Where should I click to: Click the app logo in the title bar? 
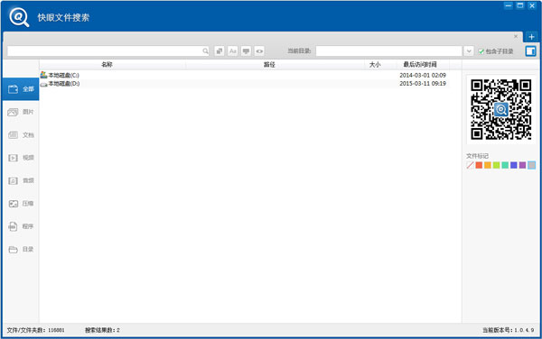click(x=19, y=17)
